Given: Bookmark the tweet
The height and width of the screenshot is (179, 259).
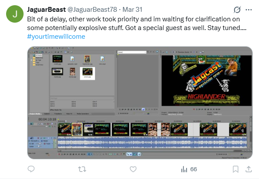Looking at the screenshot, I should tap(235, 169).
